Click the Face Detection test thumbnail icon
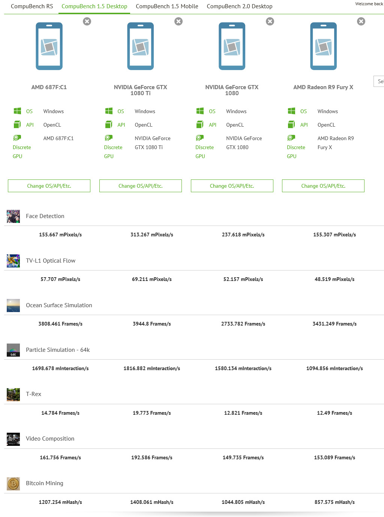384x517 pixels. pos(13,217)
